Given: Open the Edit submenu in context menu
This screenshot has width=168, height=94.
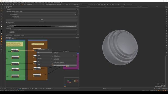Looking at the screenshot, I should (44, 54).
